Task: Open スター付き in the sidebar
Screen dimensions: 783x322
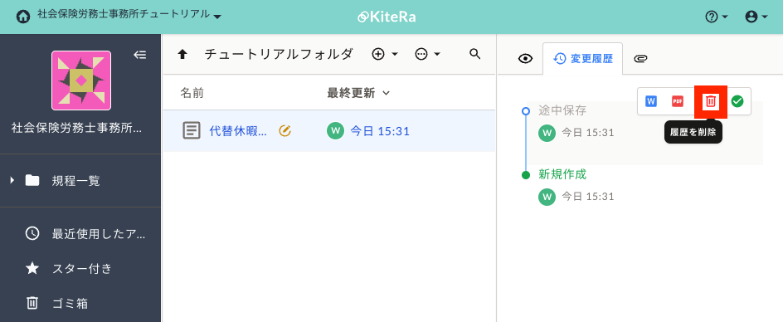Action: click(x=82, y=269)
